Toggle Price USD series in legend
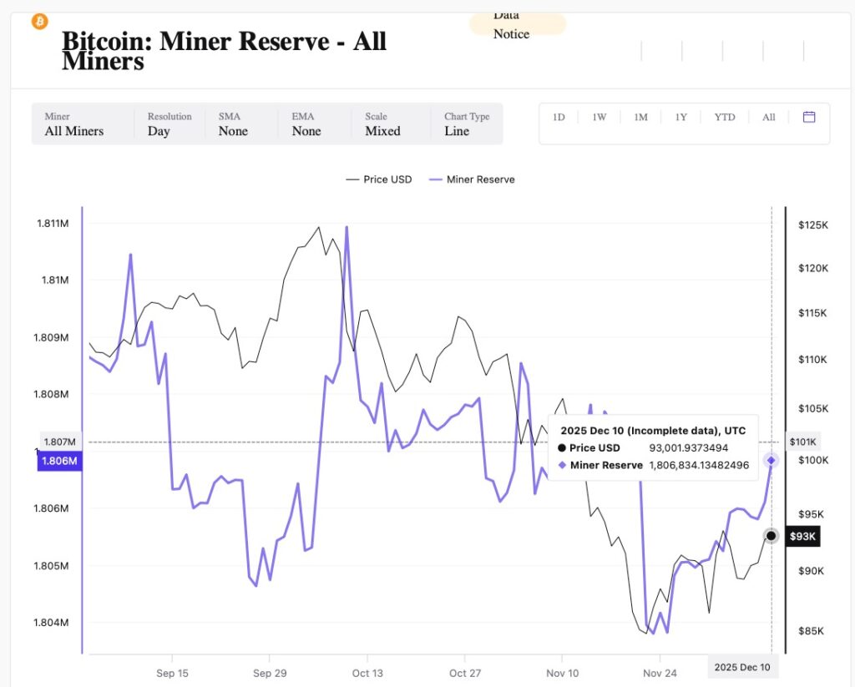 (378, 179)
